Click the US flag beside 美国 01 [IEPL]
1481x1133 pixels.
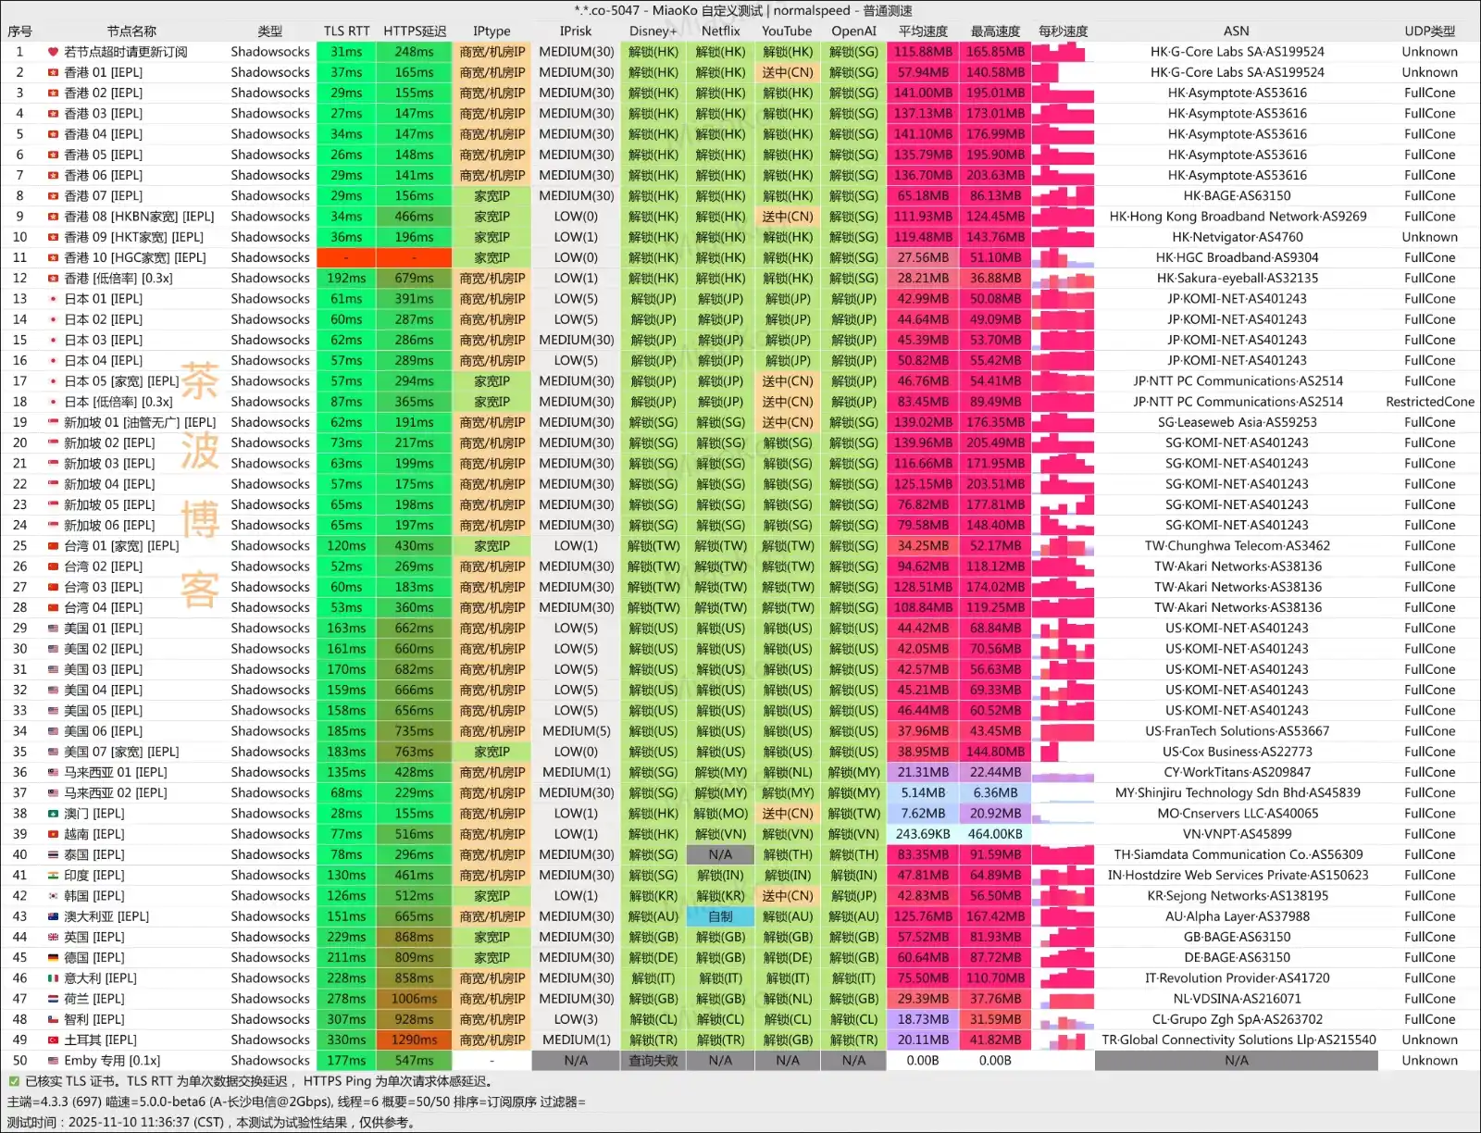point(54,629)
